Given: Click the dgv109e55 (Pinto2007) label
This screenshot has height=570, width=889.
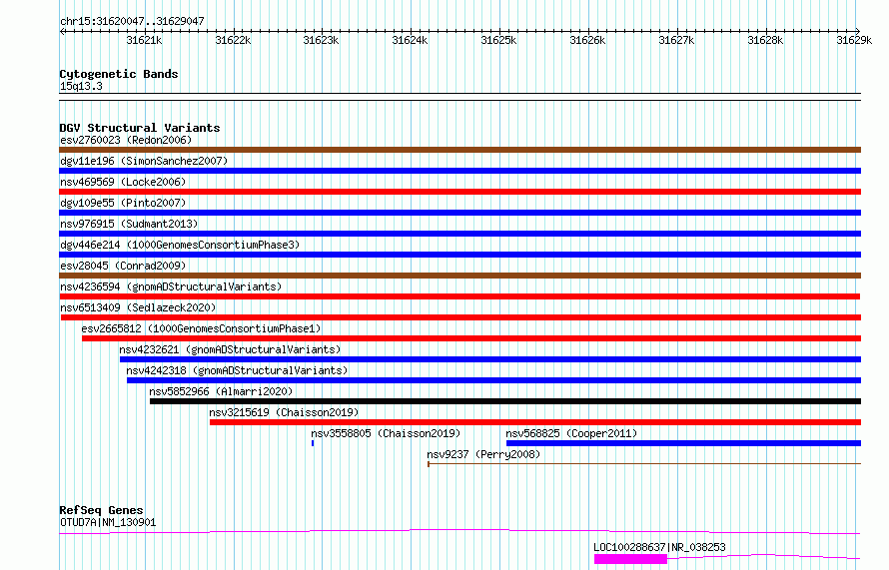Looking at the screenshot, I should click(x=123, y=203).
